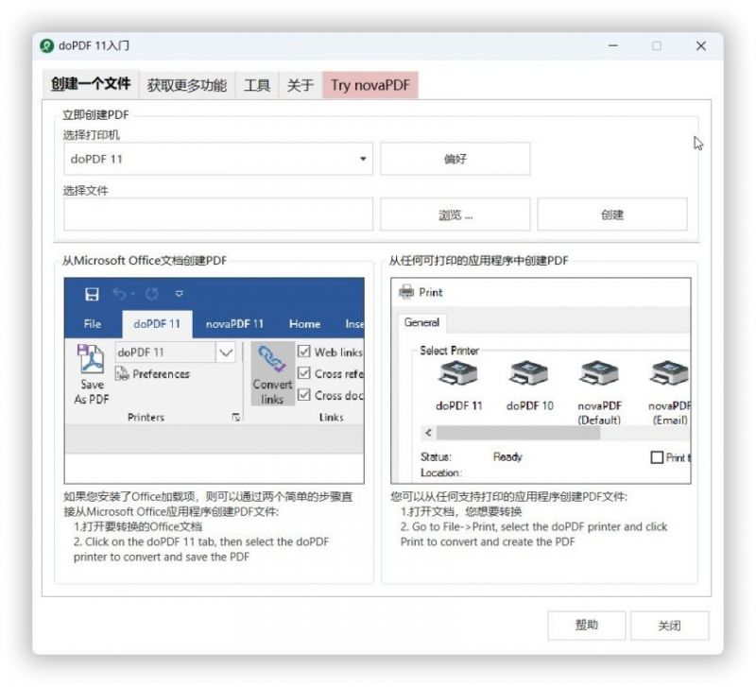Click the Save As PDF icon
Image resolution: width=756 pixels, height=687 pixels.
click(x=91, y=360)
